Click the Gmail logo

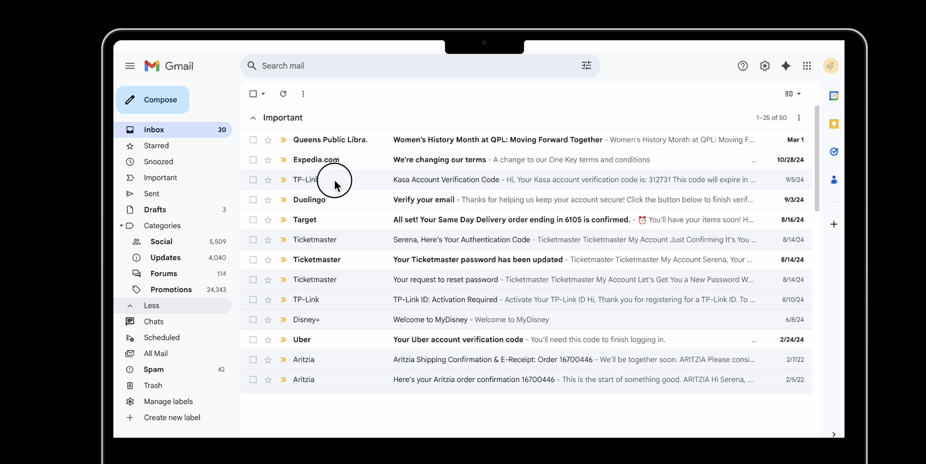[169, 66]
